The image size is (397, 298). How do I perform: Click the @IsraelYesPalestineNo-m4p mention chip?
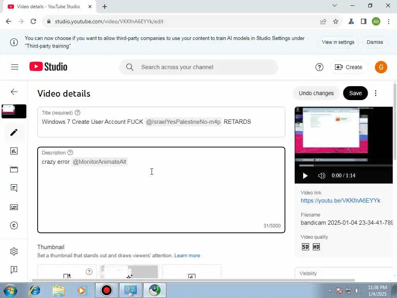[183, 122]
